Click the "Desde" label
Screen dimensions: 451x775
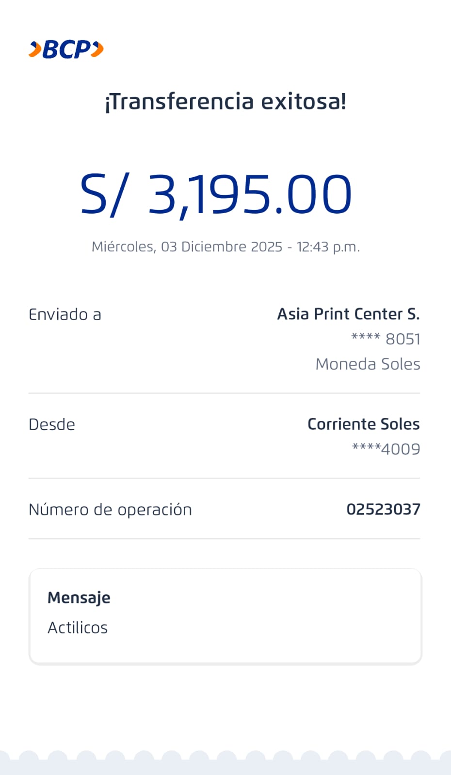pos(52,425)
